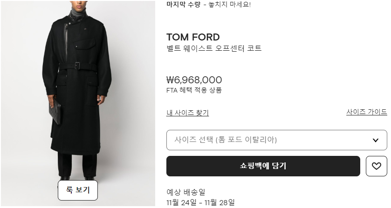
Task: Go to the TOM FORD brand page
Action: point(193,37)
